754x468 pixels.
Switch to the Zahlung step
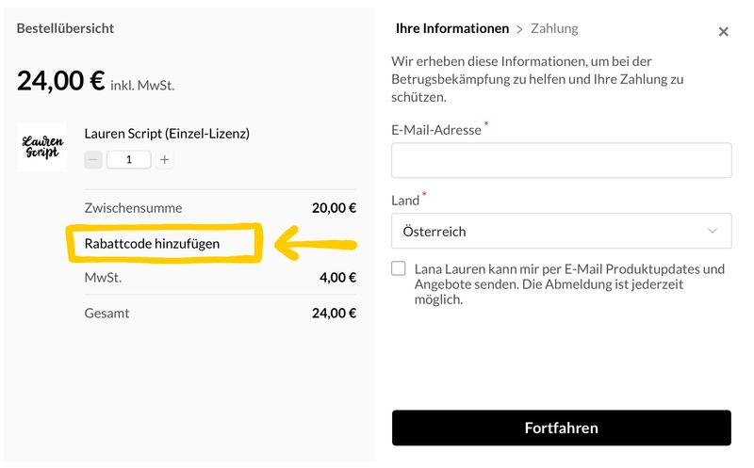click(554, 29)
